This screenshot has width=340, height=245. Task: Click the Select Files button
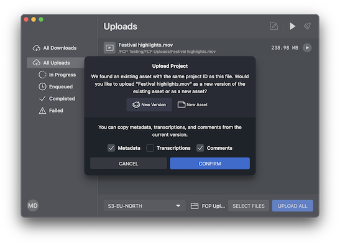(x=249, y=206)
